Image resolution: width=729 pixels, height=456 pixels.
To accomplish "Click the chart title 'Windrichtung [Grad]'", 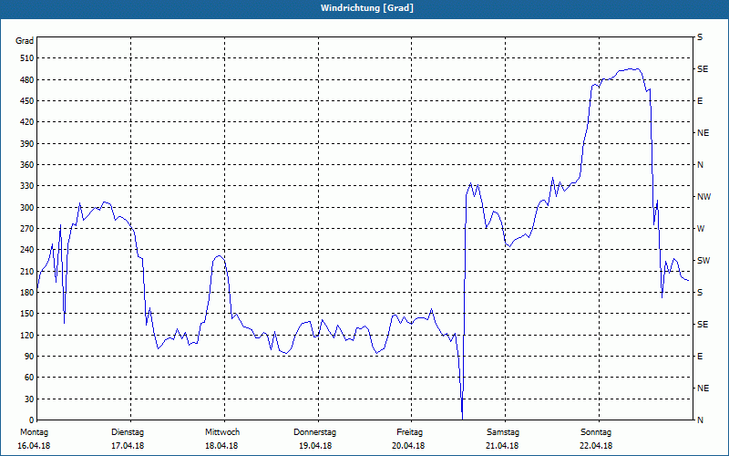I will 367,8.
